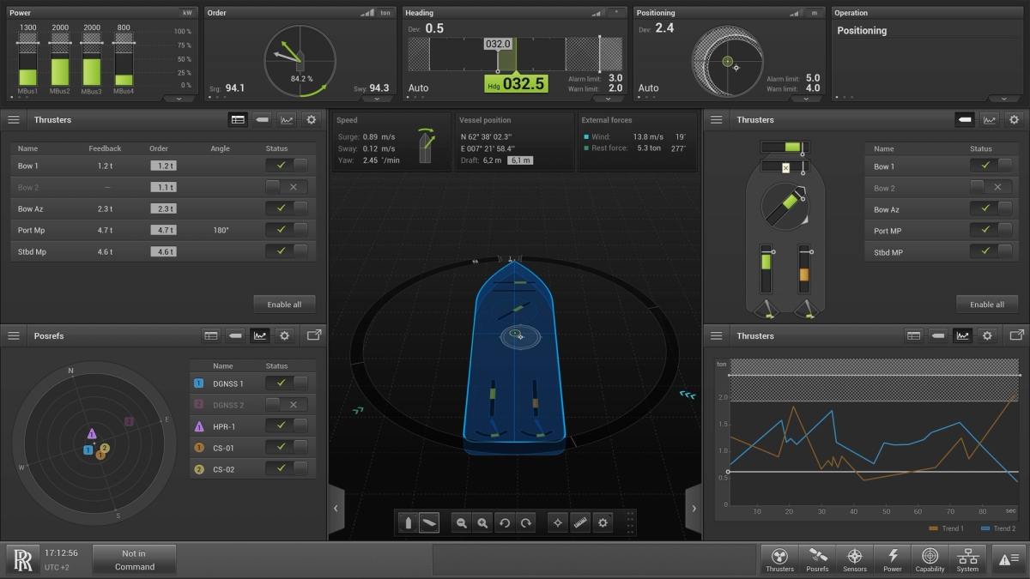Collapse the left side panel arrow
This screenshot has width=1030, height=579.
(x=336, y=509)
